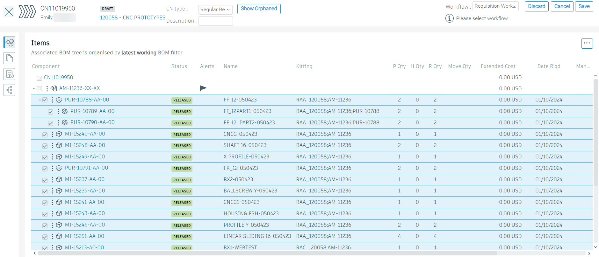Click the alert flag on AM-11236-XX-XX
Screen dimensions: 599x257
coord(203,88)
